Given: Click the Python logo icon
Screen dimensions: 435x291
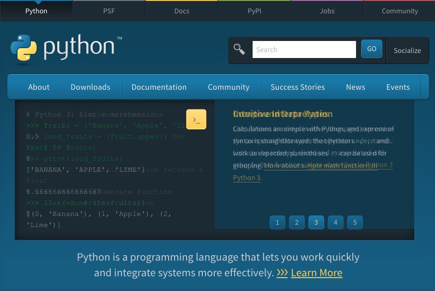Looking at the screenshot, I should [24, 48].
